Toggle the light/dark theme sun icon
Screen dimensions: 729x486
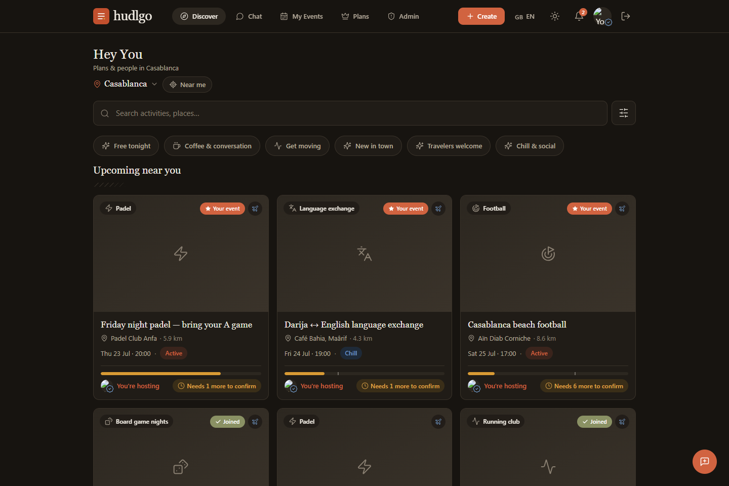click(x=555, y=16)
